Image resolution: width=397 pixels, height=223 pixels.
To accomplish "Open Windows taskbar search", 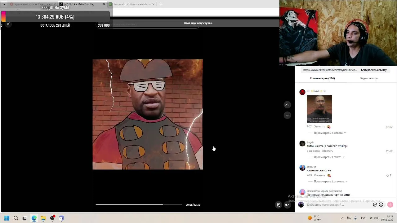I will (x=16, y=218).
